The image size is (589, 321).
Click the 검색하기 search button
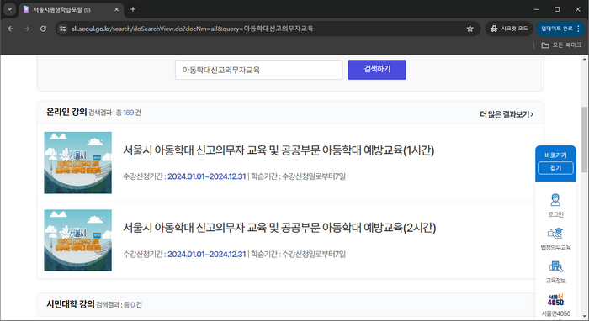377,70
